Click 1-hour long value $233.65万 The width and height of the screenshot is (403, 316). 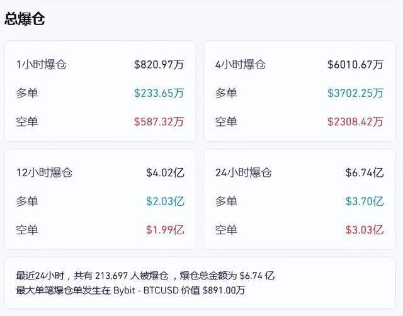pyautogui.click(x=159, y=93)
